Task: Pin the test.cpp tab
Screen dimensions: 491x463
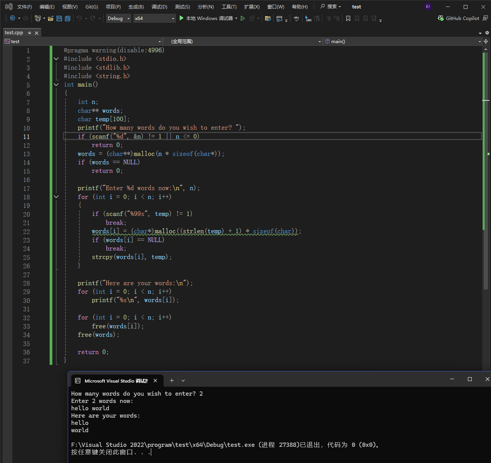Action: (x=29, y=33)
